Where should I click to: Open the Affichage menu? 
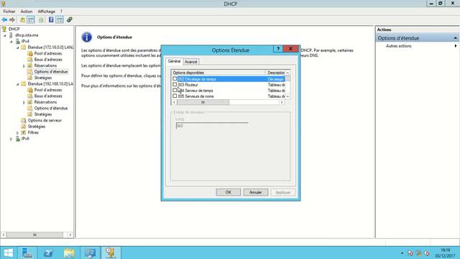pos(46,12)
